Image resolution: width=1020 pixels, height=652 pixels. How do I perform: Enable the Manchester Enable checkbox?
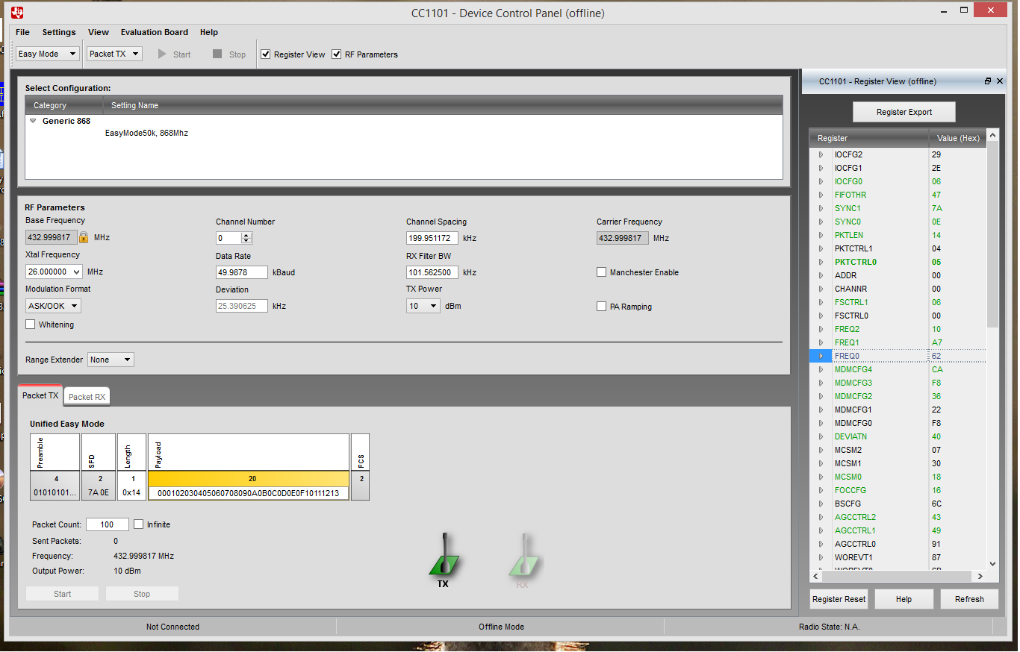[x=602, y=272]
